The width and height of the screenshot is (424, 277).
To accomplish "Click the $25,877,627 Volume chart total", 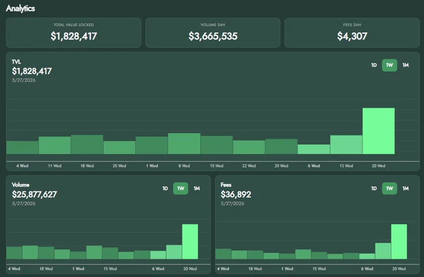I will pos(34,195).
